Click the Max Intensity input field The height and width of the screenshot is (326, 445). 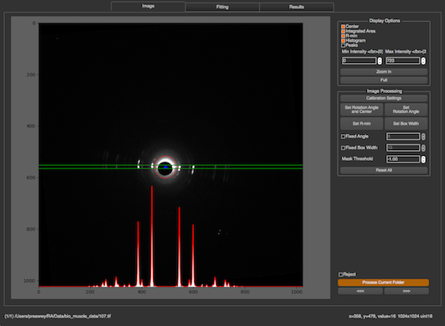tap(403, 60)
